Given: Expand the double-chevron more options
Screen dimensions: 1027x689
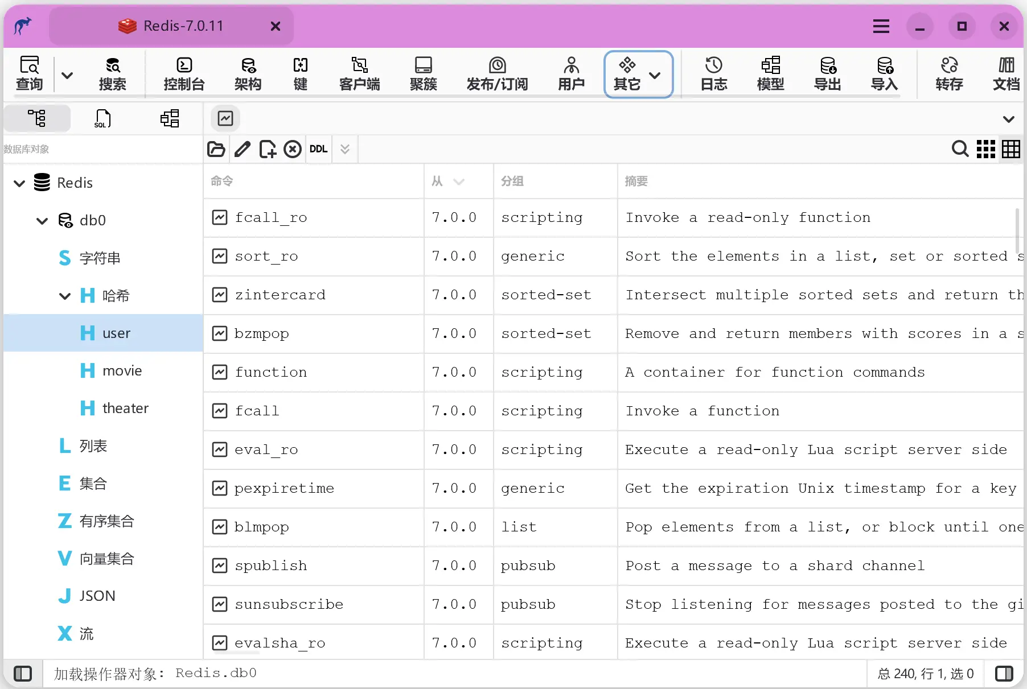Looking at the screenshot, I should tap(345, 149).
